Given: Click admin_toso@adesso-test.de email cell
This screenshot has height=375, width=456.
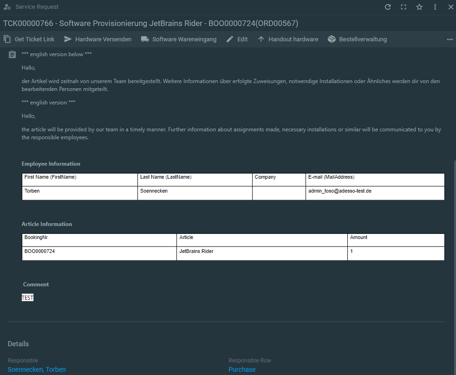Looking at the screenshot, I should point(375,193).
